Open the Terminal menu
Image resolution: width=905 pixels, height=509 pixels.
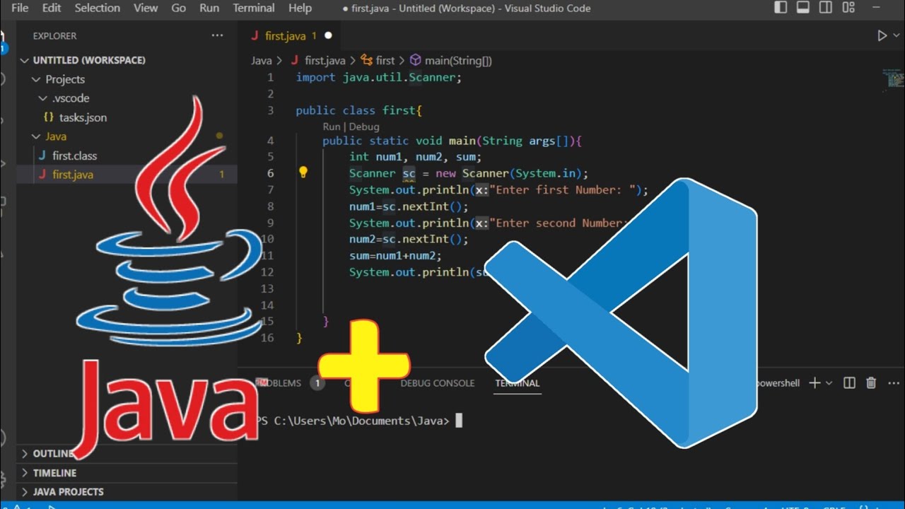point(254,8)
